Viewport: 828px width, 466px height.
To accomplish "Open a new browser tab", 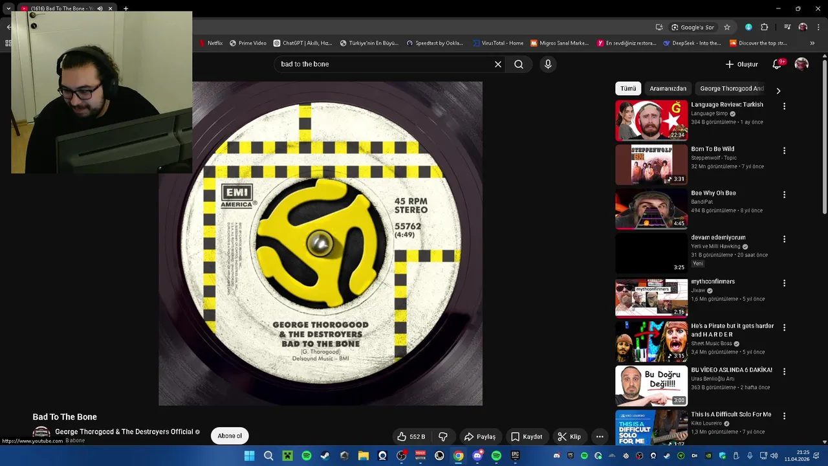I will point(125,8).
